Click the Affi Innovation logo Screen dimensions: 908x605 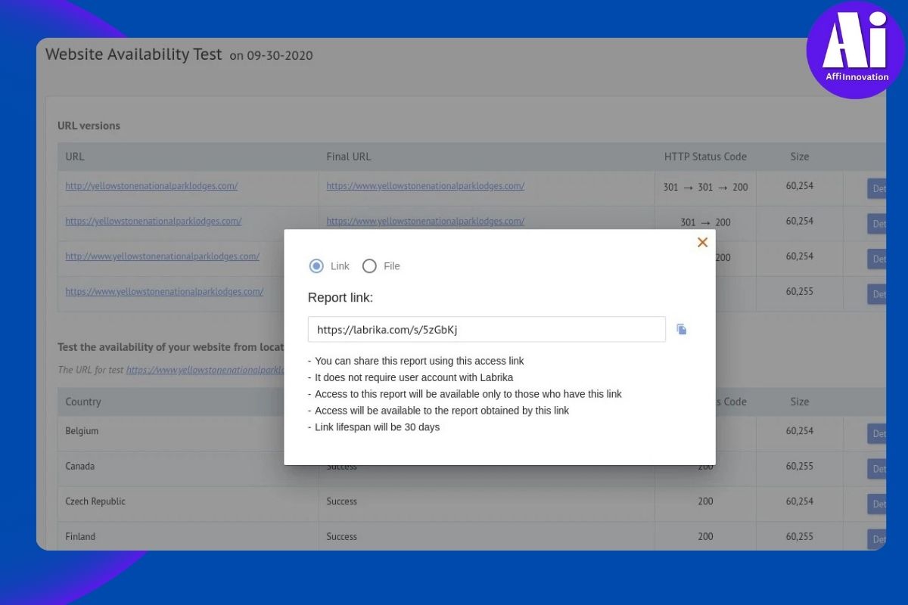pyautogui.click(x=855, y=50)
